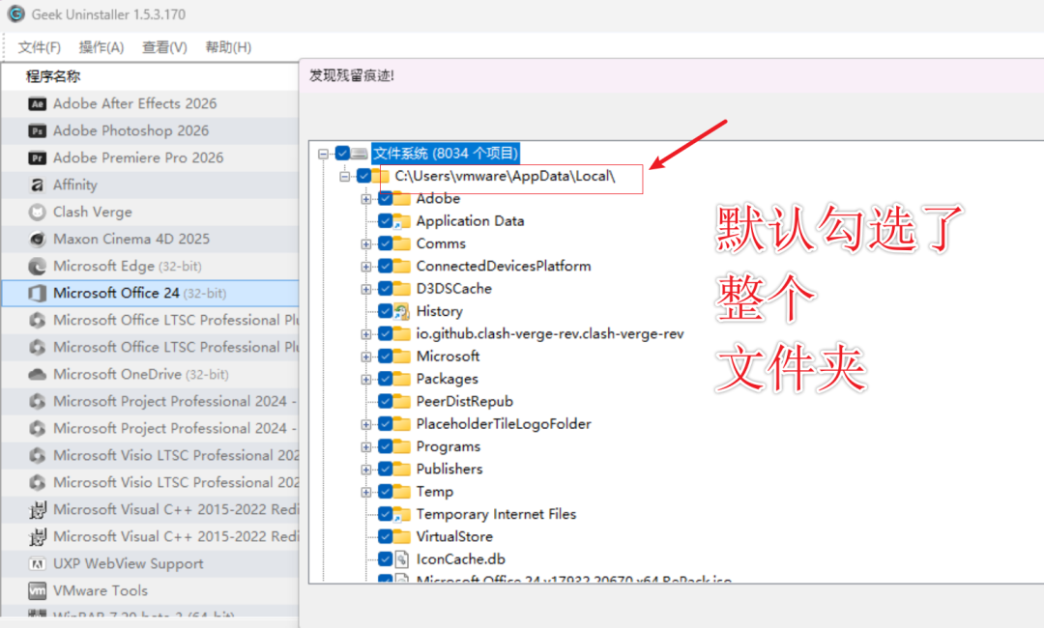Click the drive icon beside 文件系统
Image resolution: width=1044 pixels, height=628 pixels.
(x=360, y=154)
